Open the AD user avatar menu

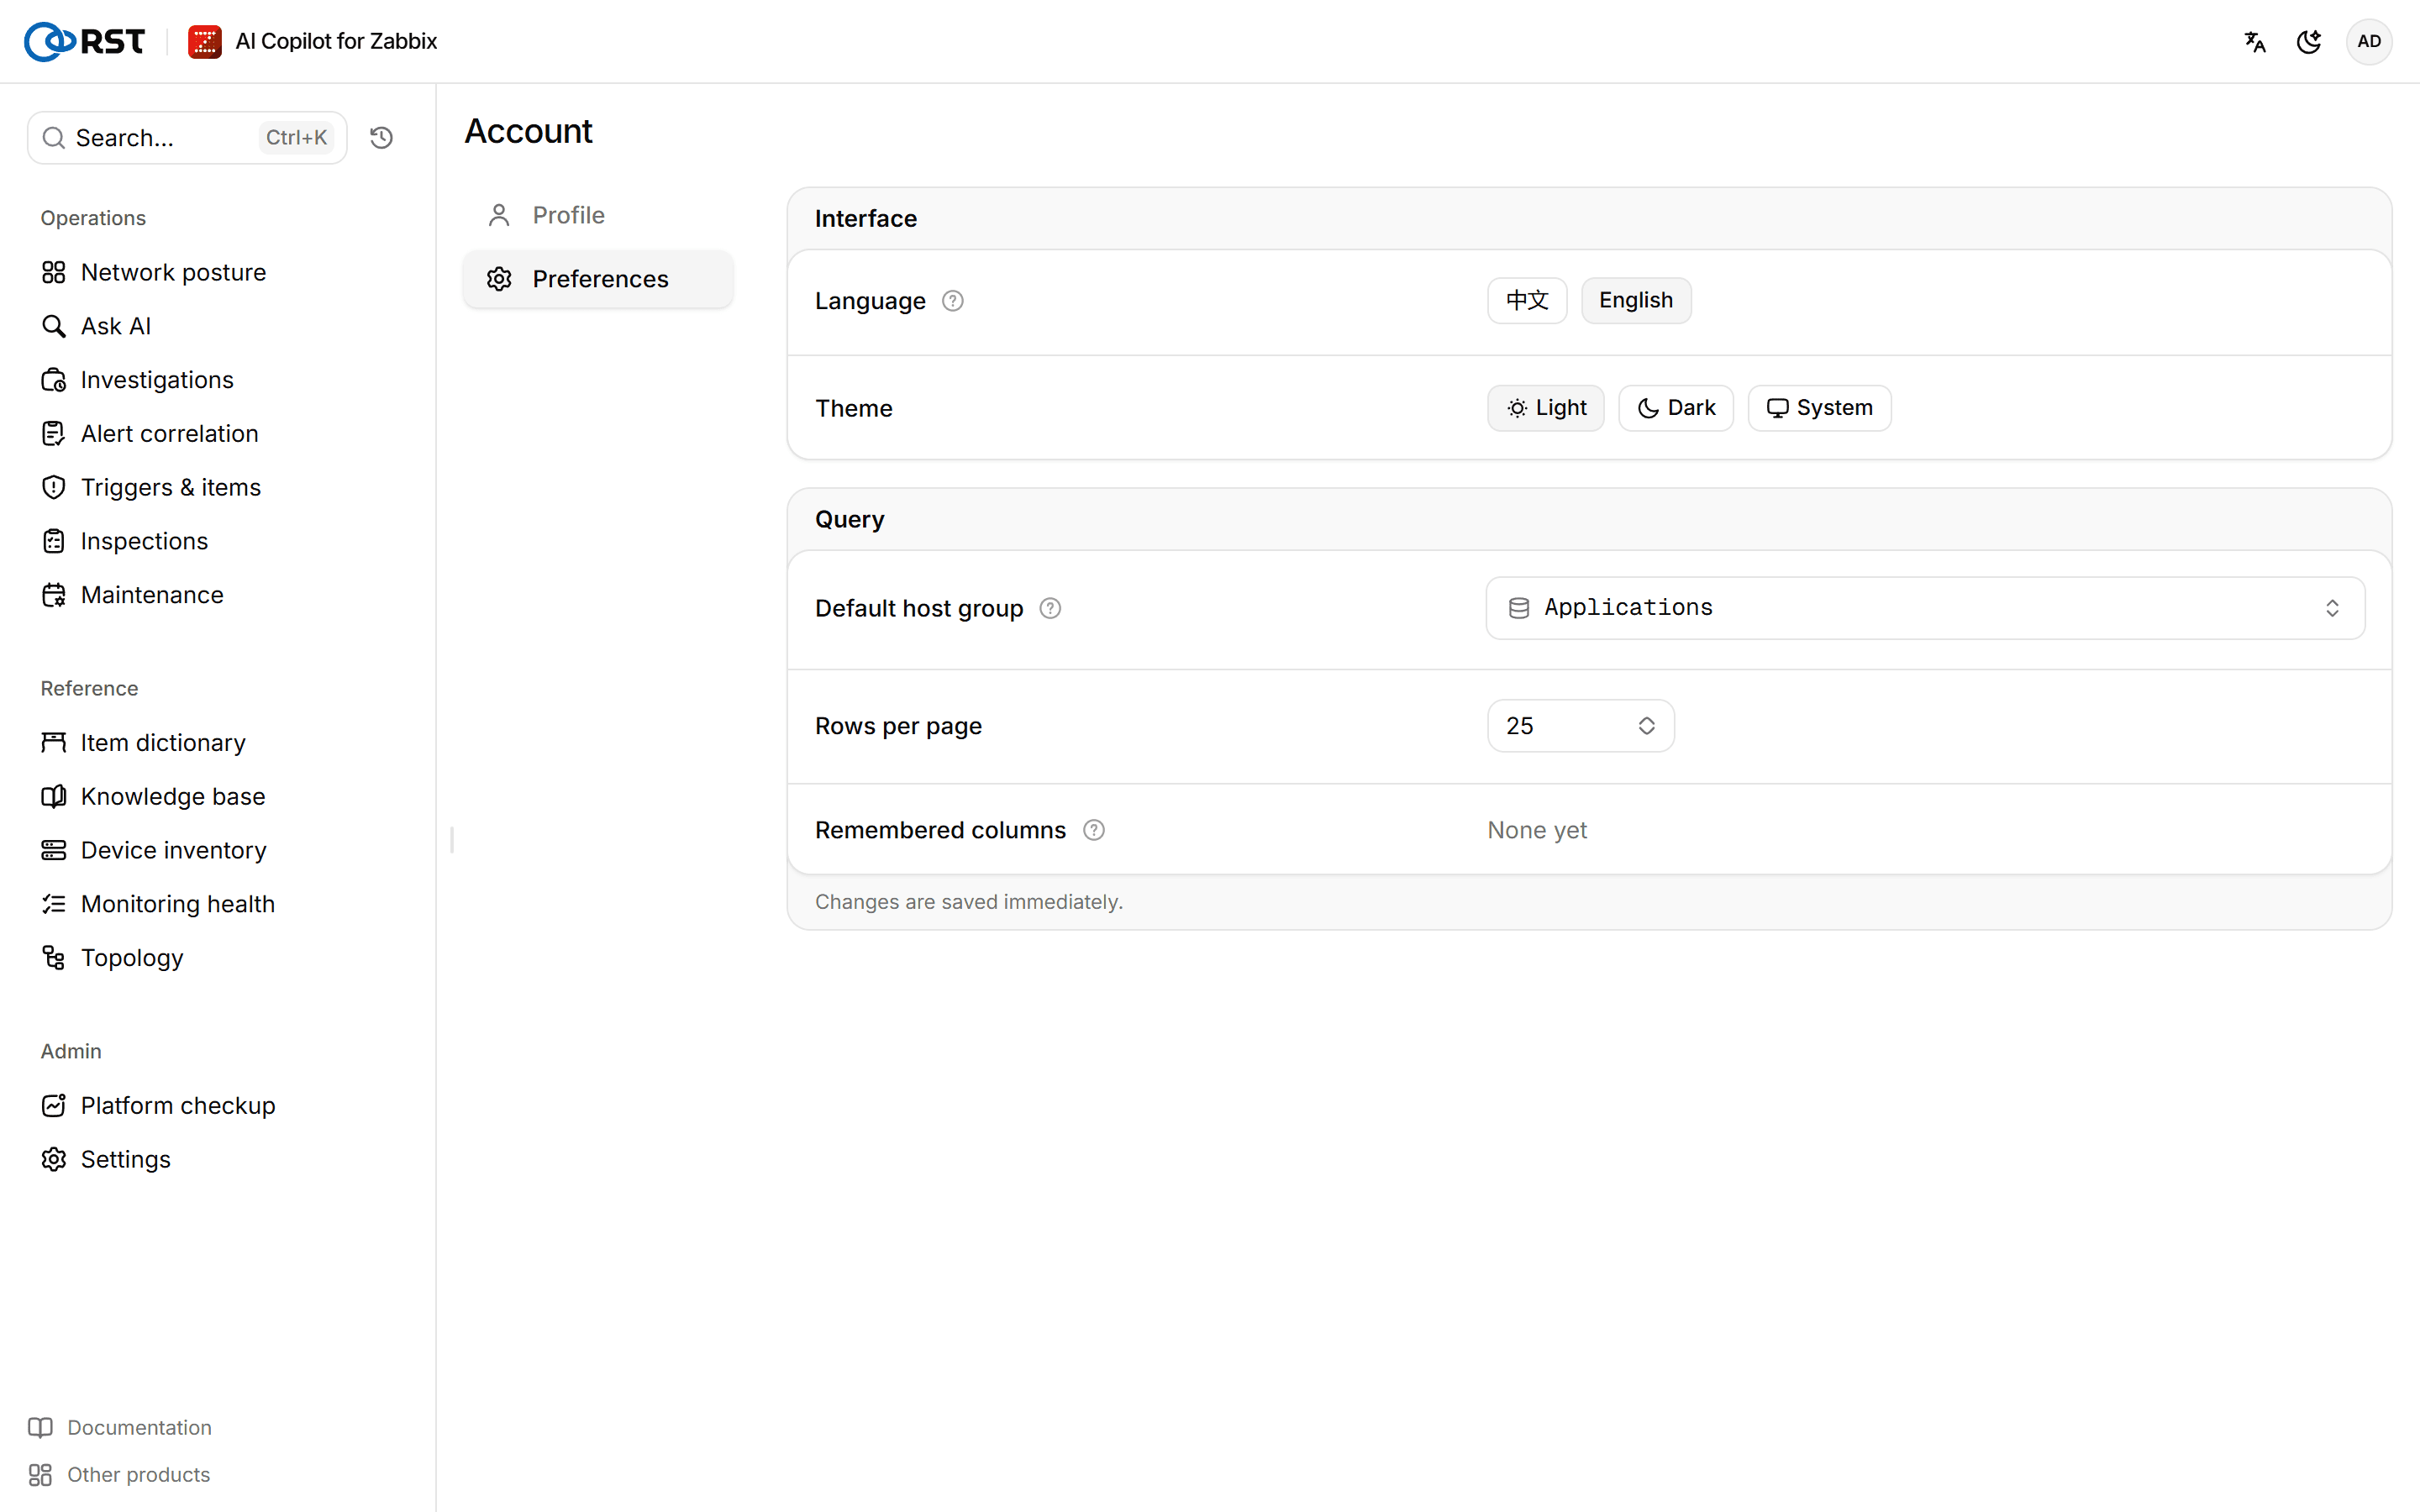coord(2369,41)
